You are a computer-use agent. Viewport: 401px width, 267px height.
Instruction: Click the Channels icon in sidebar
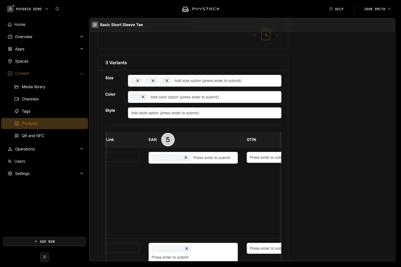click(x=17, y=99)
